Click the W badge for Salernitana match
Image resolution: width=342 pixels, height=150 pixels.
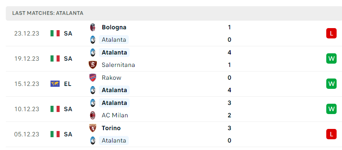tap(331, 59)
